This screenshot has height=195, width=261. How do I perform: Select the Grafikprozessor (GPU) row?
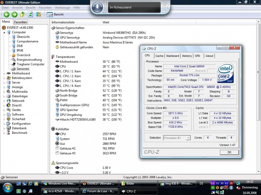tap(88, 105)
